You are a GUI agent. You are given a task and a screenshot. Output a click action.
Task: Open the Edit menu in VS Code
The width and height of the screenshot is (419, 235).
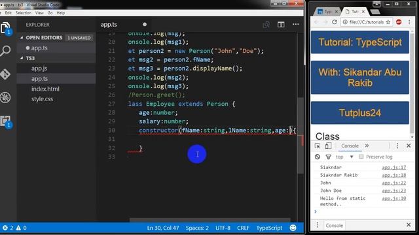pos(9,13)
